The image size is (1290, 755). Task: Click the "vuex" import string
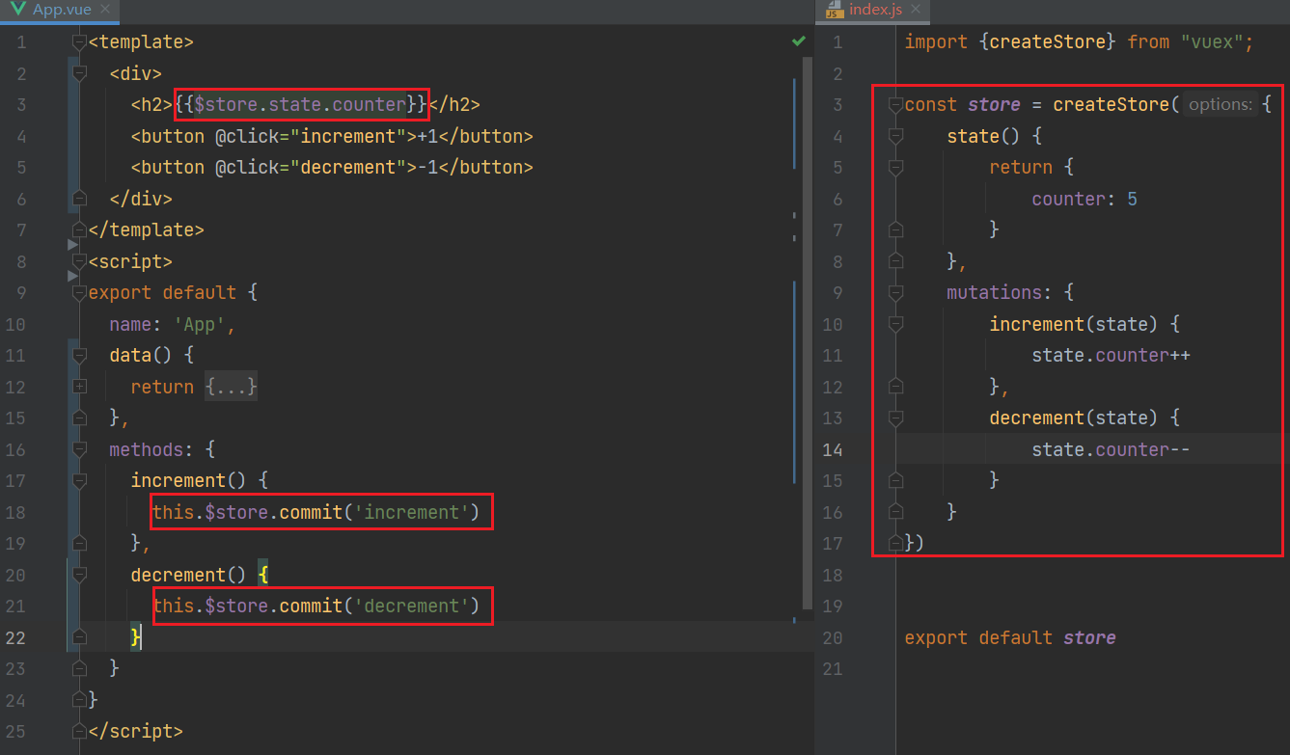[1213, 42]
